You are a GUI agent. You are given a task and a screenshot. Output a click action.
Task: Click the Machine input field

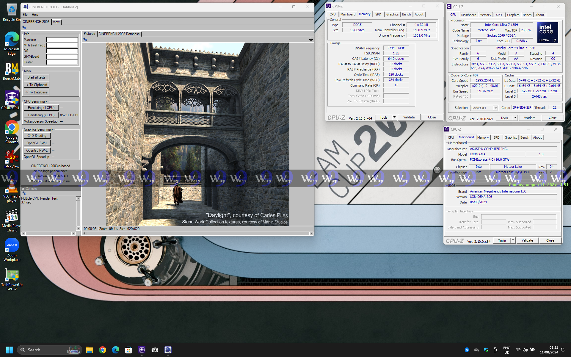pos(62,40)
